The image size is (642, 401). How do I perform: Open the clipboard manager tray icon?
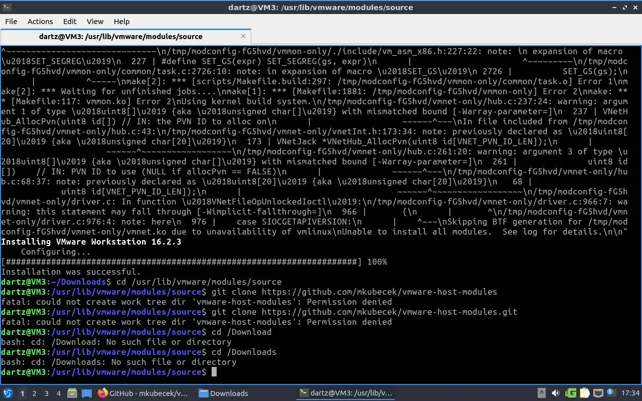(x=584, y=393)
